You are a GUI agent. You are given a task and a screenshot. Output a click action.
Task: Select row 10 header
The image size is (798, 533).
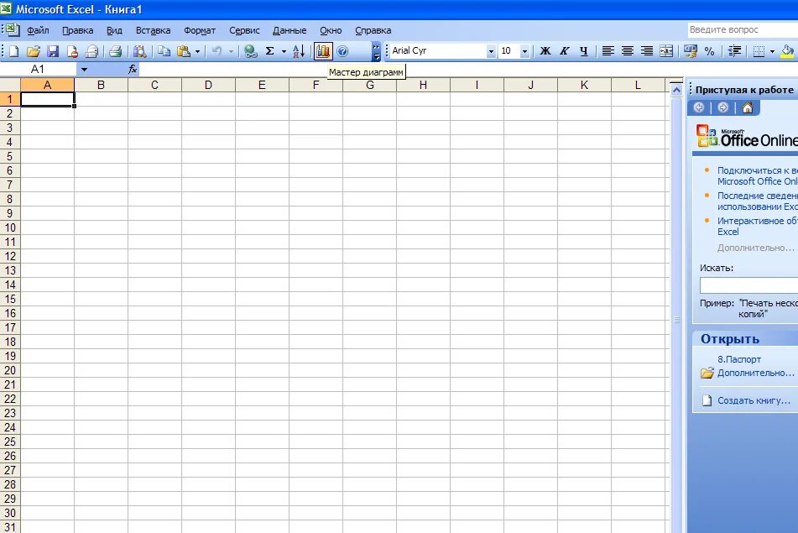tap(10, 227)
